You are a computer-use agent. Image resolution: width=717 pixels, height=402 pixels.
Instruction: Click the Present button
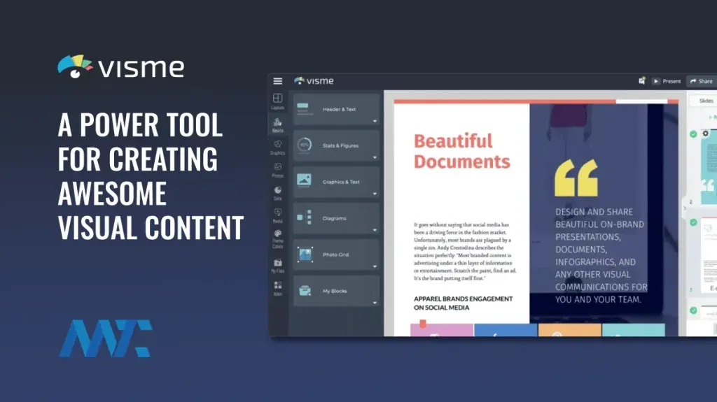click(x=667, y=81)
